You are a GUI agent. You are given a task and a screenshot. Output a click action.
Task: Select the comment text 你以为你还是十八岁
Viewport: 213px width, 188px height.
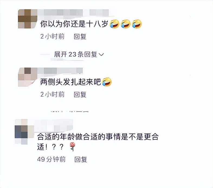click(74, 24)
